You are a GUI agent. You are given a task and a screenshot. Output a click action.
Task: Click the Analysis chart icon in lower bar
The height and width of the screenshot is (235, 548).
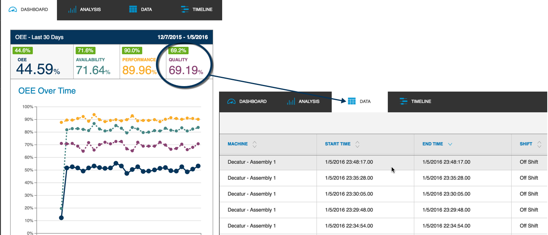click(x=291, y=101)
